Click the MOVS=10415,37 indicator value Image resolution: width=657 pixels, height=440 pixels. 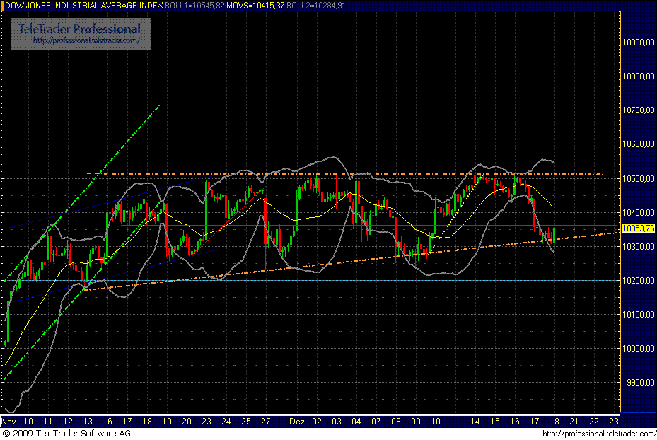[x=255, y=6]
